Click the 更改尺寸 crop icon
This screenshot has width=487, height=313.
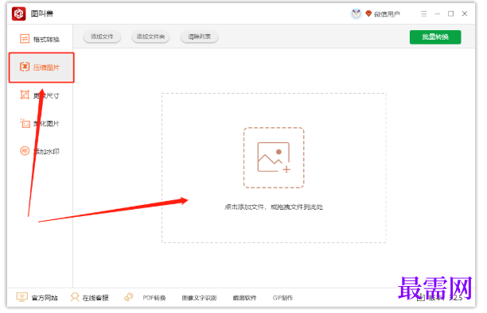coord(25,95)
